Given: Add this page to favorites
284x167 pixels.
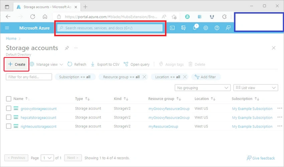Looking at the screenshot, I should pos(174,17).
